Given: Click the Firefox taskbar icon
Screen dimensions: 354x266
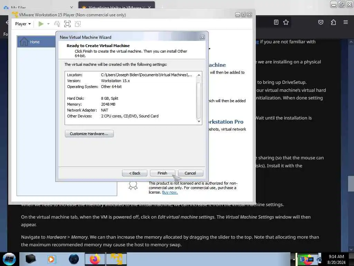Looking at the screenshot, I should 95,259.
